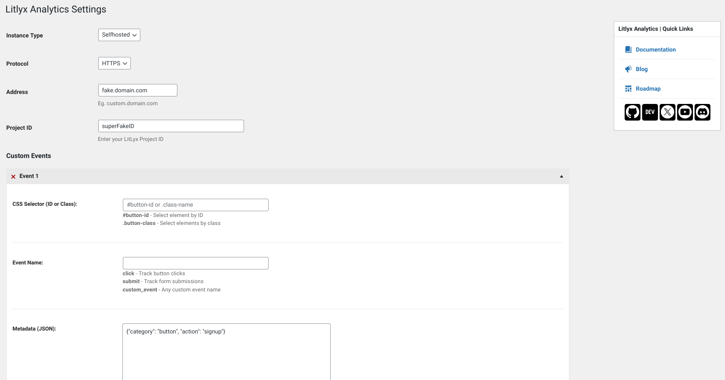Click the Custom Events heading
Screen dimensions: 725x380
point(29,156)
